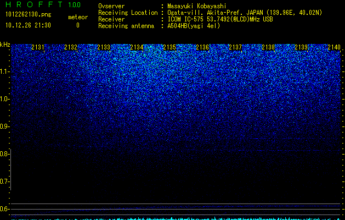Click the HROFFT 1.0.0 title text
Image resolution: width=345 pixels, height=220 pixels.
[43, 4]
